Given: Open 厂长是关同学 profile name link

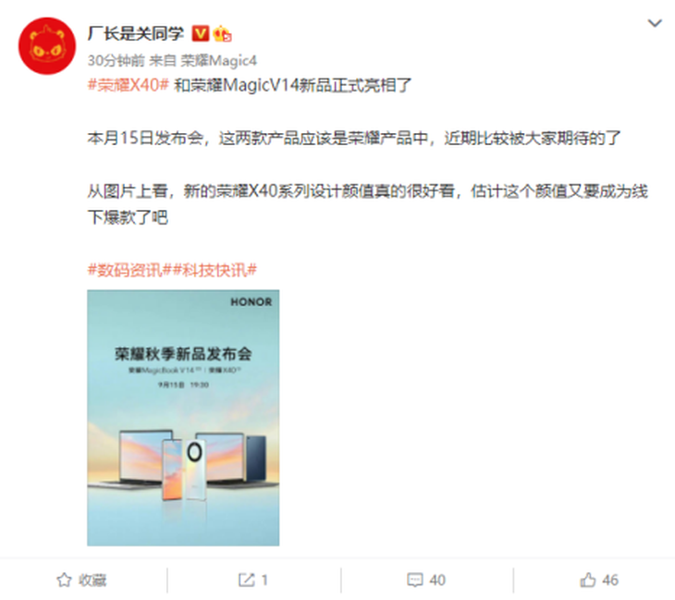Looking at the screenshot, I should pos(136,33).
